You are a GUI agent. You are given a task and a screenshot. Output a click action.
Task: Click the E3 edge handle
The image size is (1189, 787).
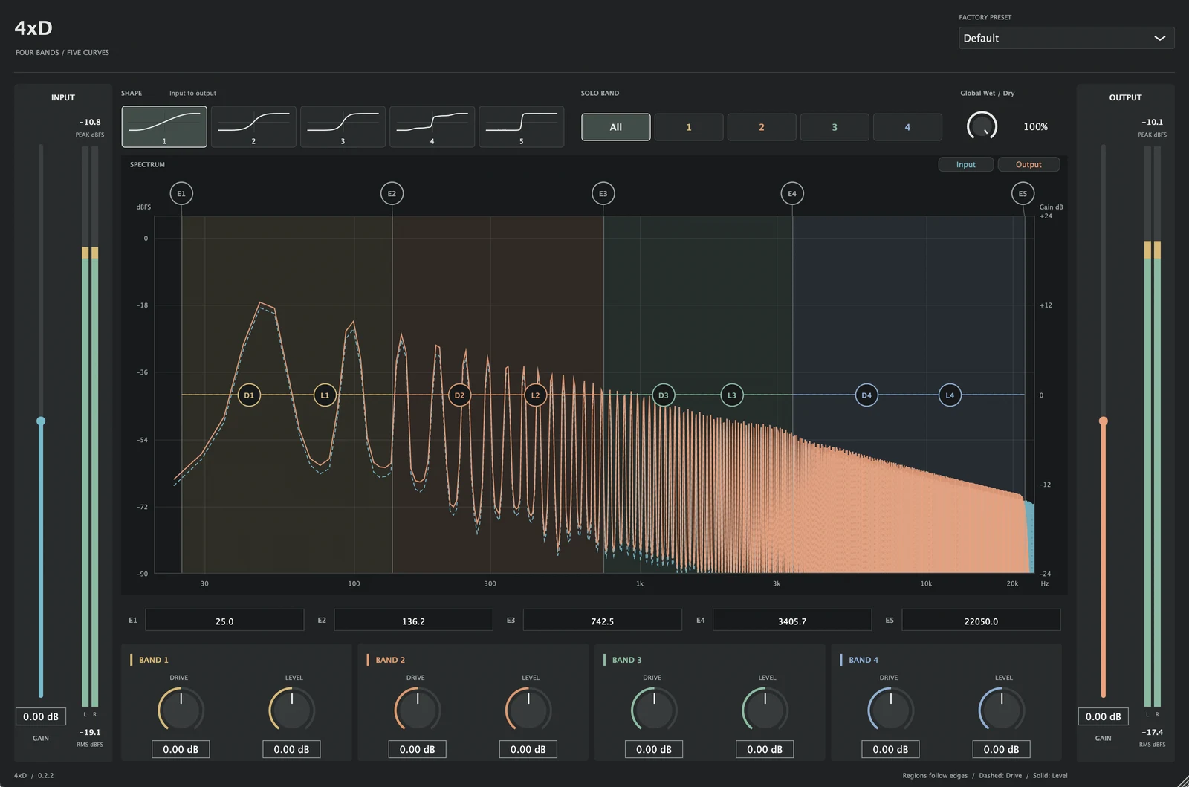point(603,194)
